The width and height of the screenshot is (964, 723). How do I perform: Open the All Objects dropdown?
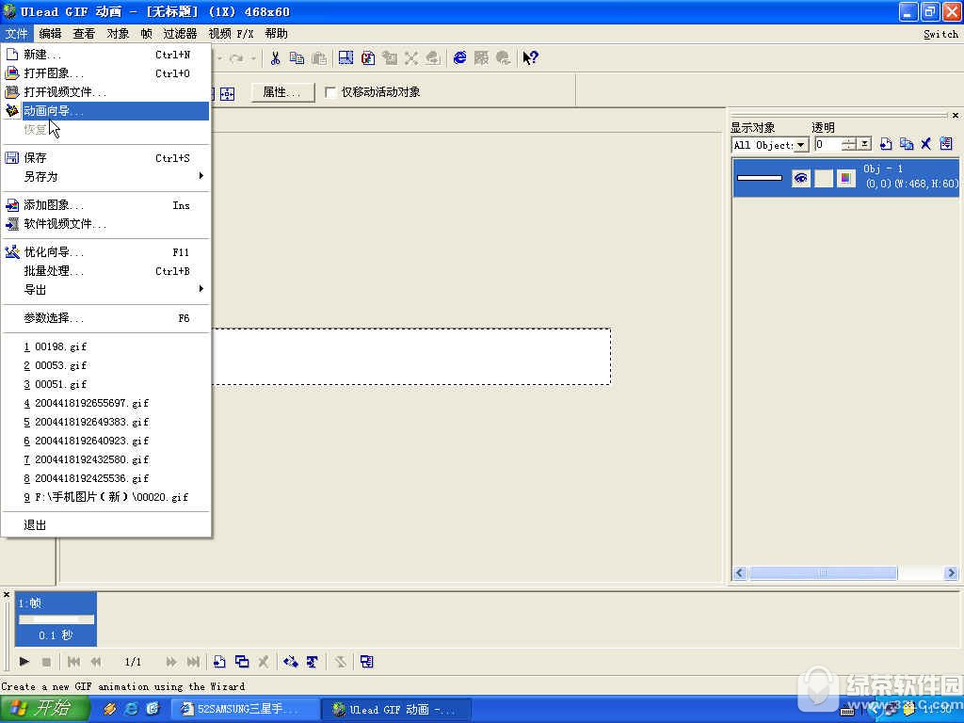click(x=801, y=145)
